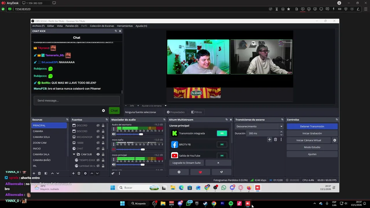The image size is (370, 208).
Task: Open micro principal three-dot options
Action: pyautogui.click(x=114, y=159)
